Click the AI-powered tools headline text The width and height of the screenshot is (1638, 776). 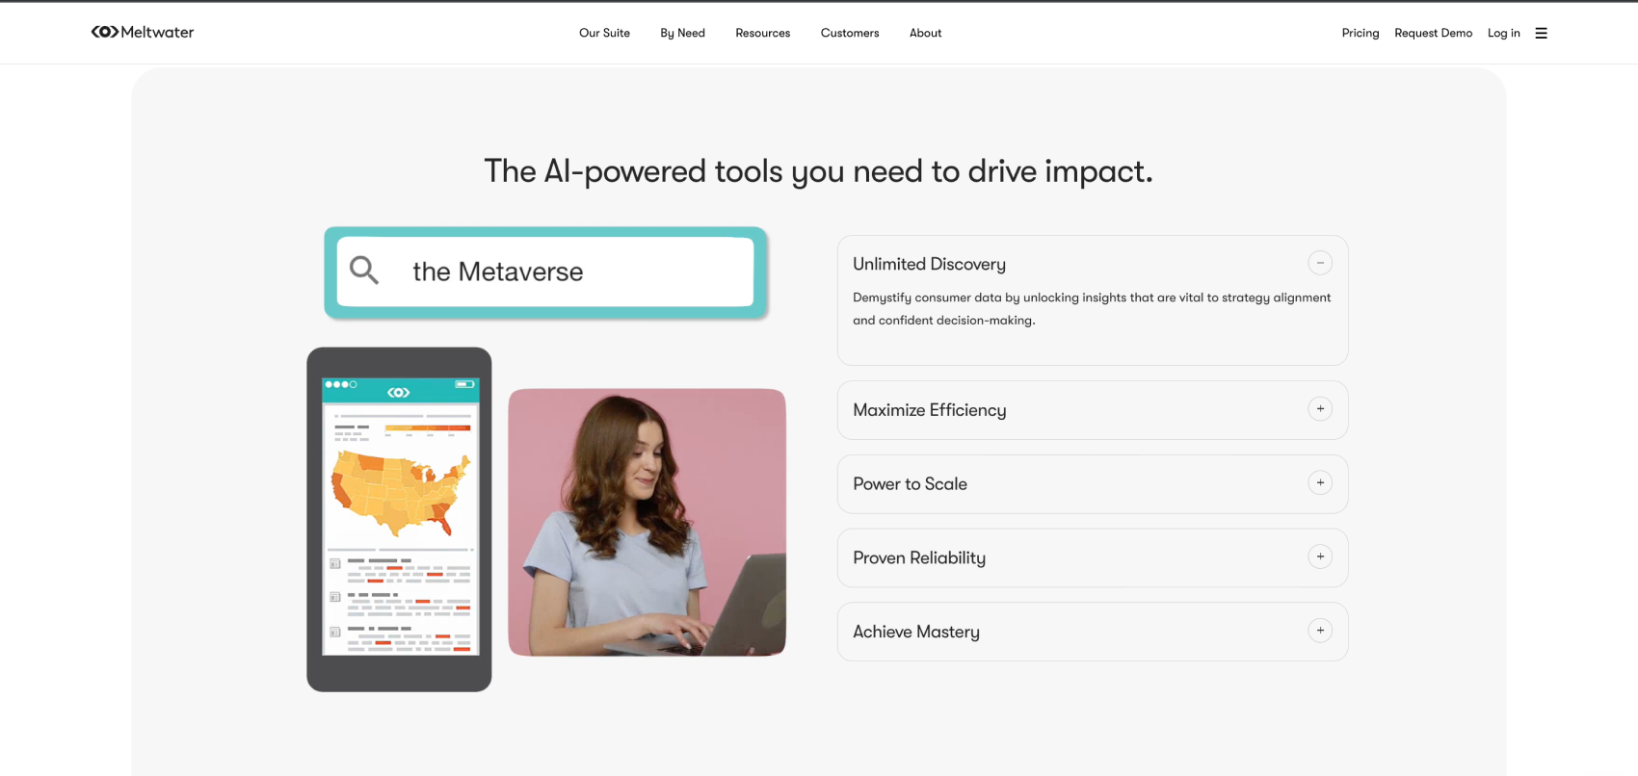818,171
